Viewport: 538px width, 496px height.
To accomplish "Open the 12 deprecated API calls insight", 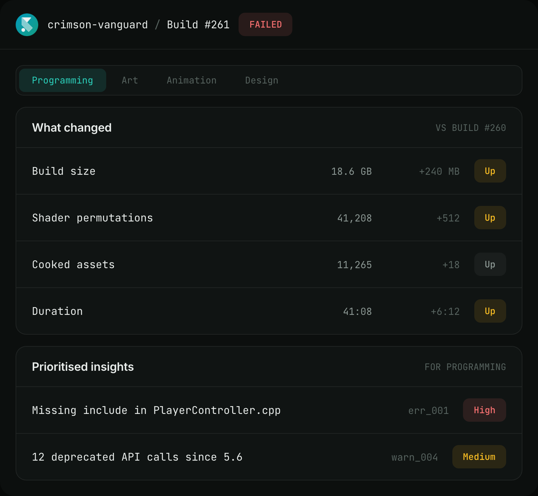I will pyautogui.click(x=269, y=457).
